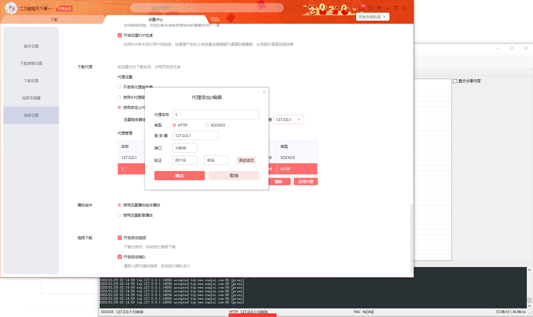Open 下载接管设置 in the sidebar
533x317 pixels.
point(31,63)
